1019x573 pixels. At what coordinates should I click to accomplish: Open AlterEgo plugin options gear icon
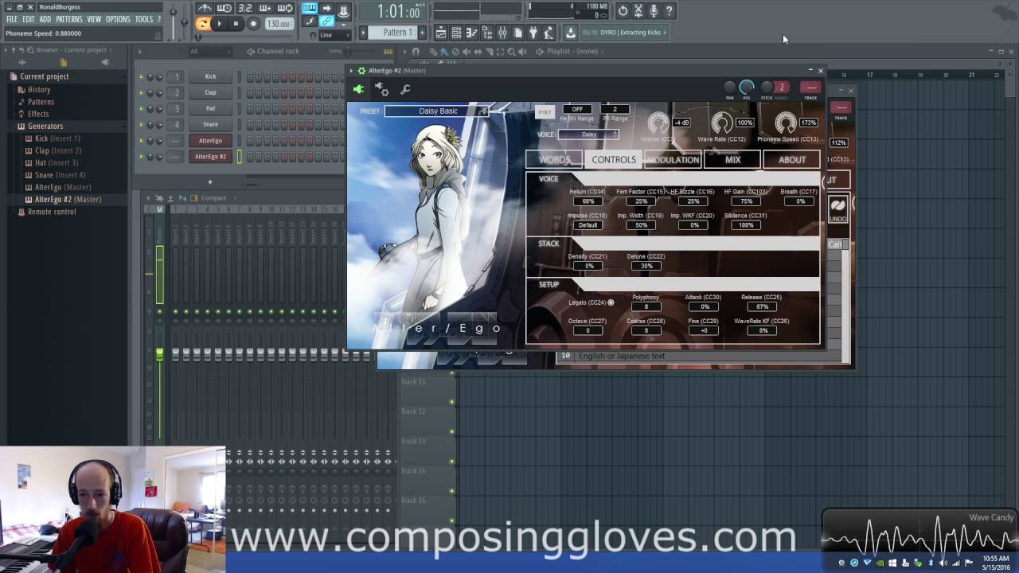point(381,90)
